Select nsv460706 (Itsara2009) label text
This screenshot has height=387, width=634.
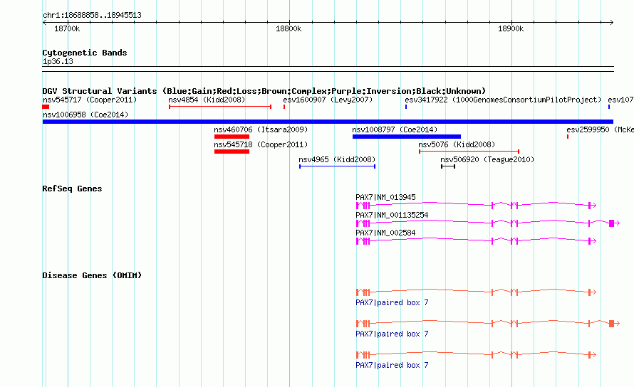click(261, 129)
